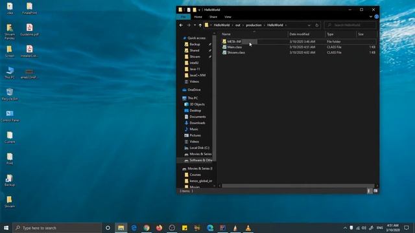
Task: Open 3D Objects in navigation pane
Action: [x=197, y=104]
